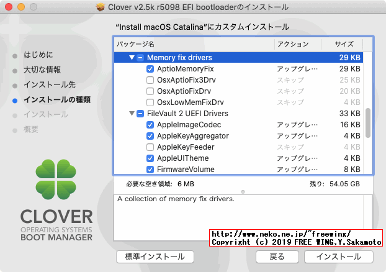Click the パッケージ名 column header

tap(194, 44)
